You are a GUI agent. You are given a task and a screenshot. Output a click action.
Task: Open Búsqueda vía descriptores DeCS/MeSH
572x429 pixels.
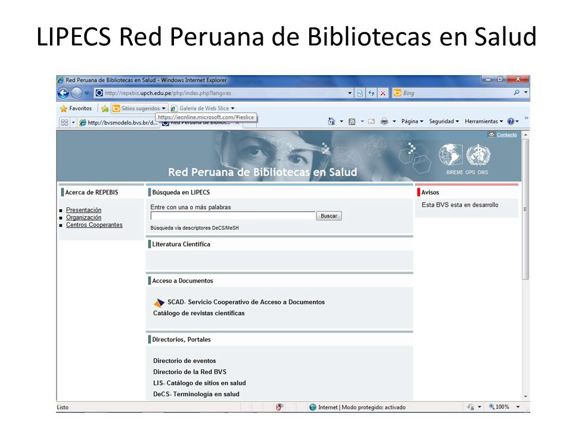[194, 228]
